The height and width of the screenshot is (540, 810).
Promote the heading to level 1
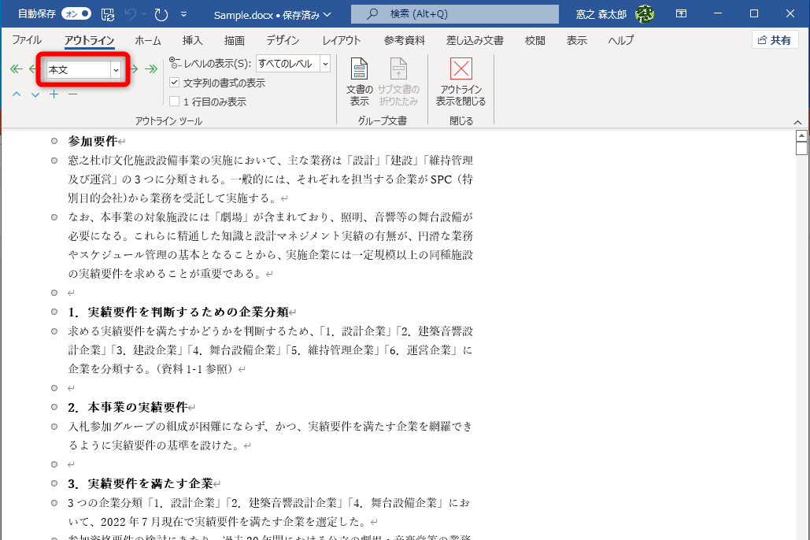(x=16, y=68)
